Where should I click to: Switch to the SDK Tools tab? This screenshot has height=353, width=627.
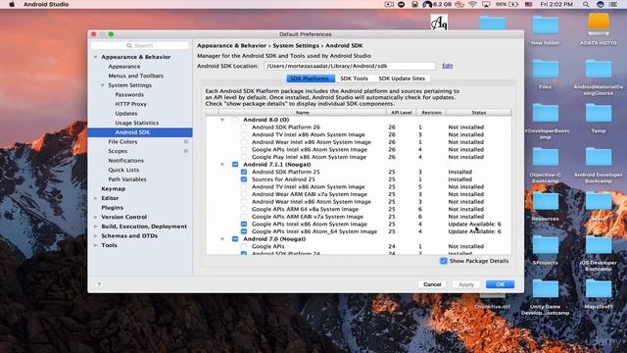[354, 78]
